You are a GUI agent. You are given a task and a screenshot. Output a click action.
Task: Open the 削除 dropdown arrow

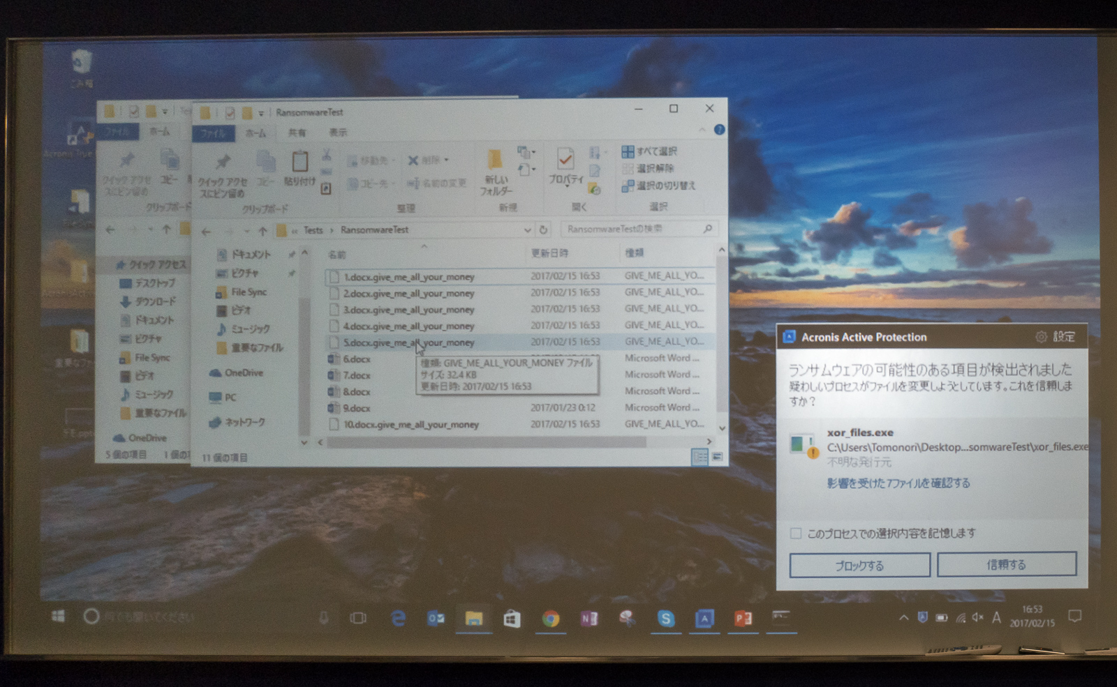445,160
